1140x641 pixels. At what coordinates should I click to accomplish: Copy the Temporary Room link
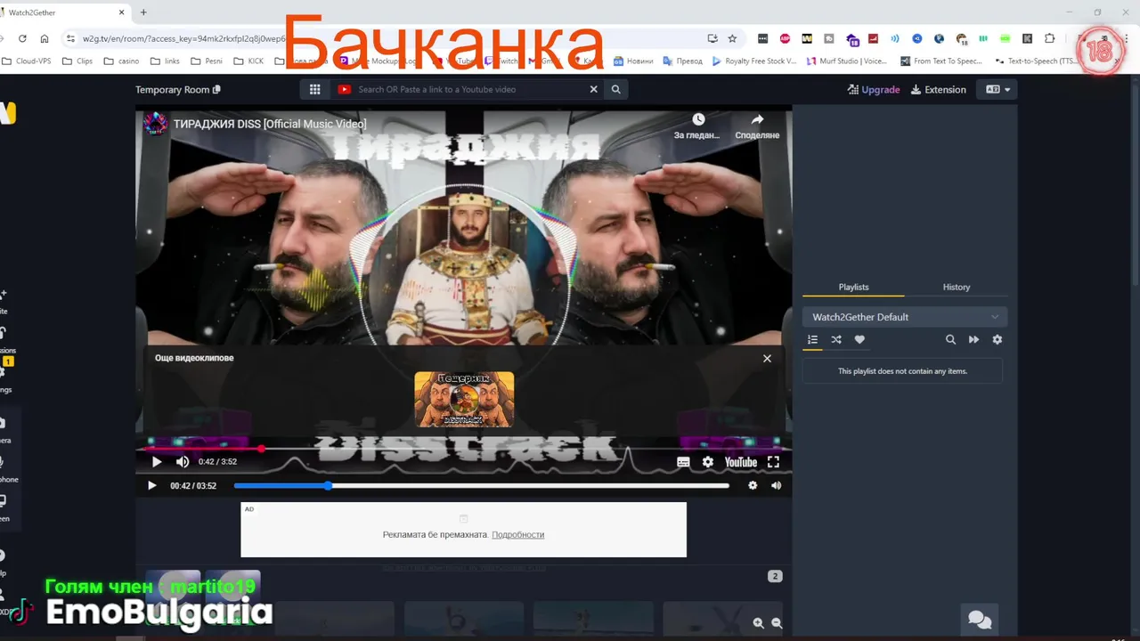pyautogui.click(x=216, y=90)
